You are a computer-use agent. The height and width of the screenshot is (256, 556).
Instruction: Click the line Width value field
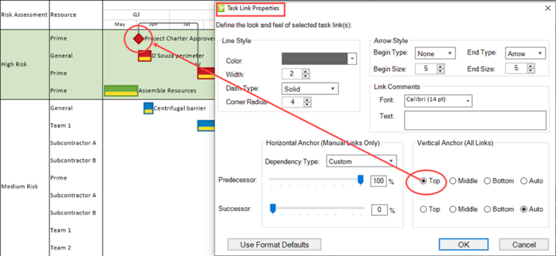click(293, 74)
